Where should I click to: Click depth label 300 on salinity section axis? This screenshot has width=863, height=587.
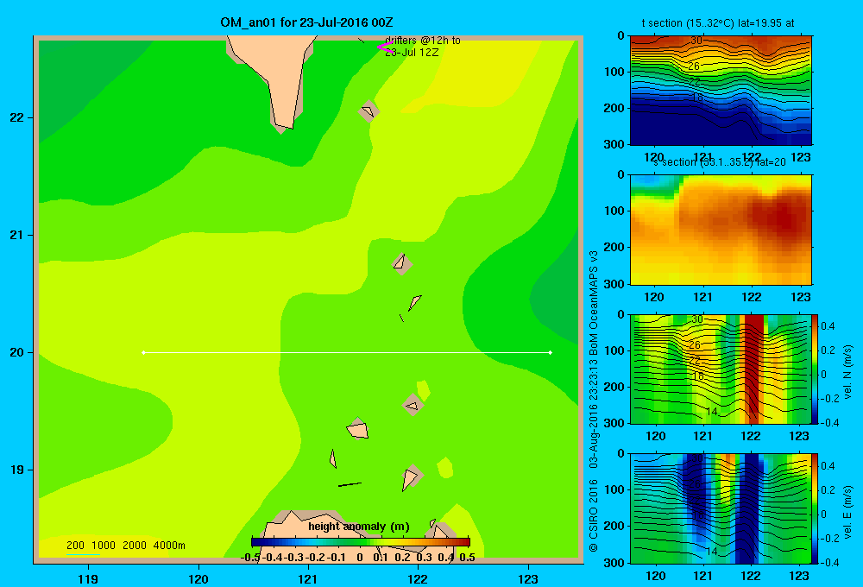615,284
